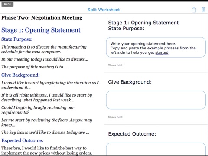Screen dimensions: 208x156
Task: Select "Could I begin by briefly reviewing our requirements?"
Action: point(38,110)
